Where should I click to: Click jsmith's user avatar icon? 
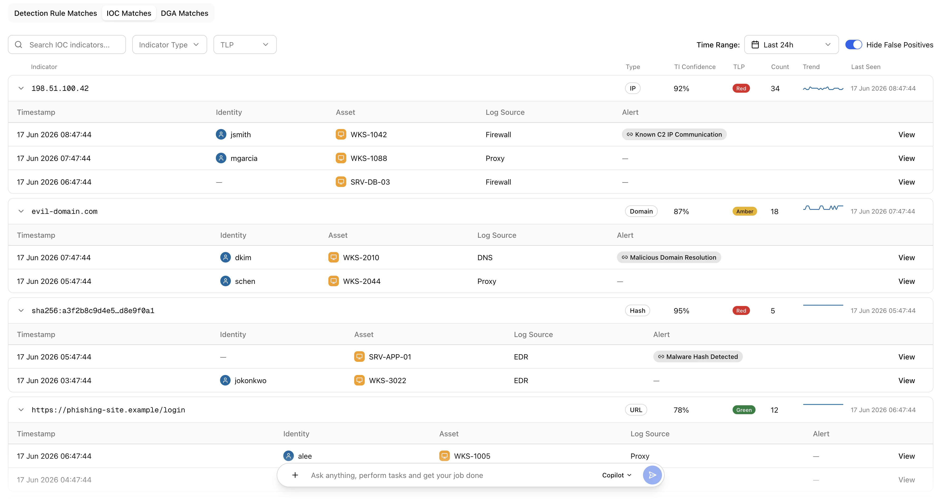(221, 135)
